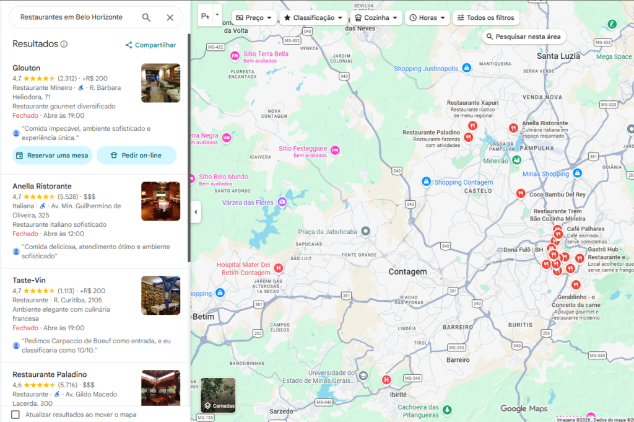Open the Camadas map layers selector
634x422 pixels.
[x=218, y=393]
